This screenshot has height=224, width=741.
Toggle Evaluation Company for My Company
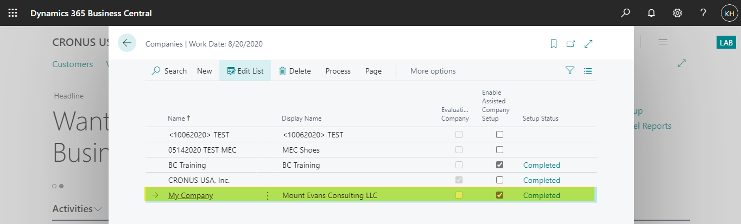(x=459, y=195)
